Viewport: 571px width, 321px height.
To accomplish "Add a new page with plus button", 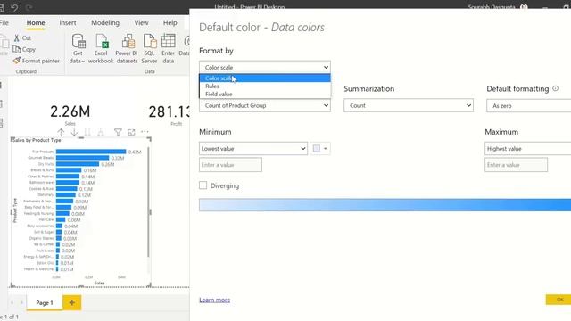I will (x=71, y=302).
